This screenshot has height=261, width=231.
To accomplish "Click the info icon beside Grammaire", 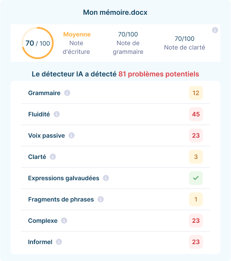I will [x=67, y=93].
